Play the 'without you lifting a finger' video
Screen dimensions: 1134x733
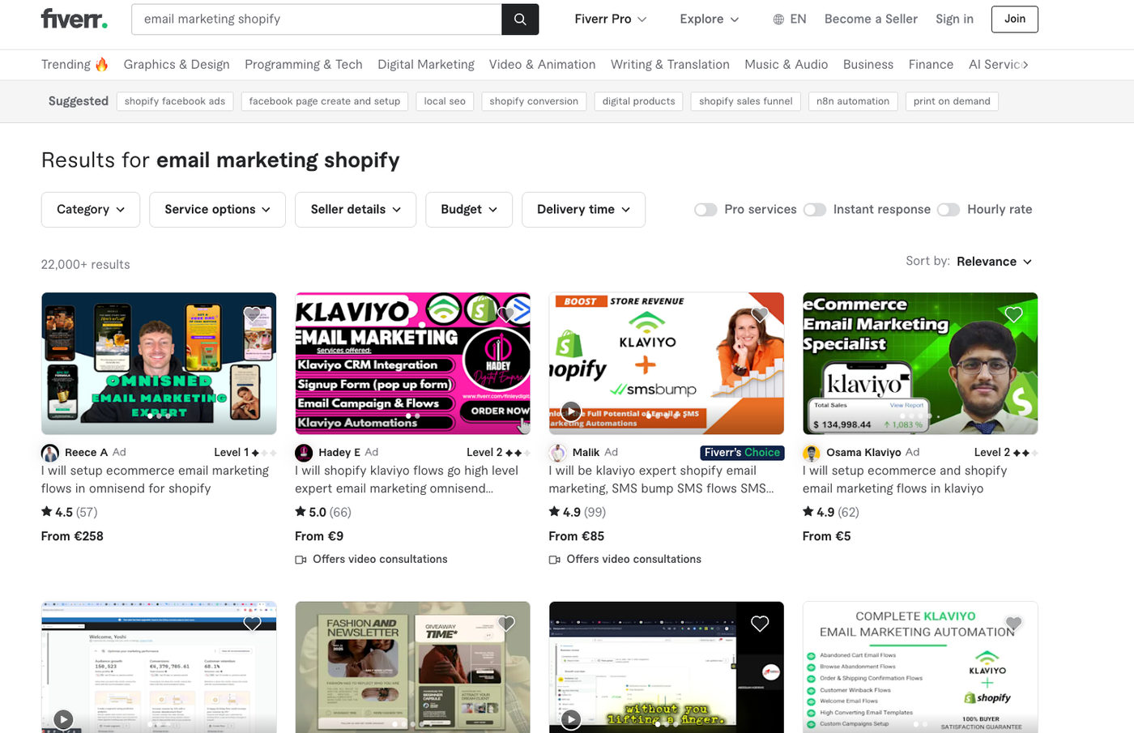click(x=571, y=719)
